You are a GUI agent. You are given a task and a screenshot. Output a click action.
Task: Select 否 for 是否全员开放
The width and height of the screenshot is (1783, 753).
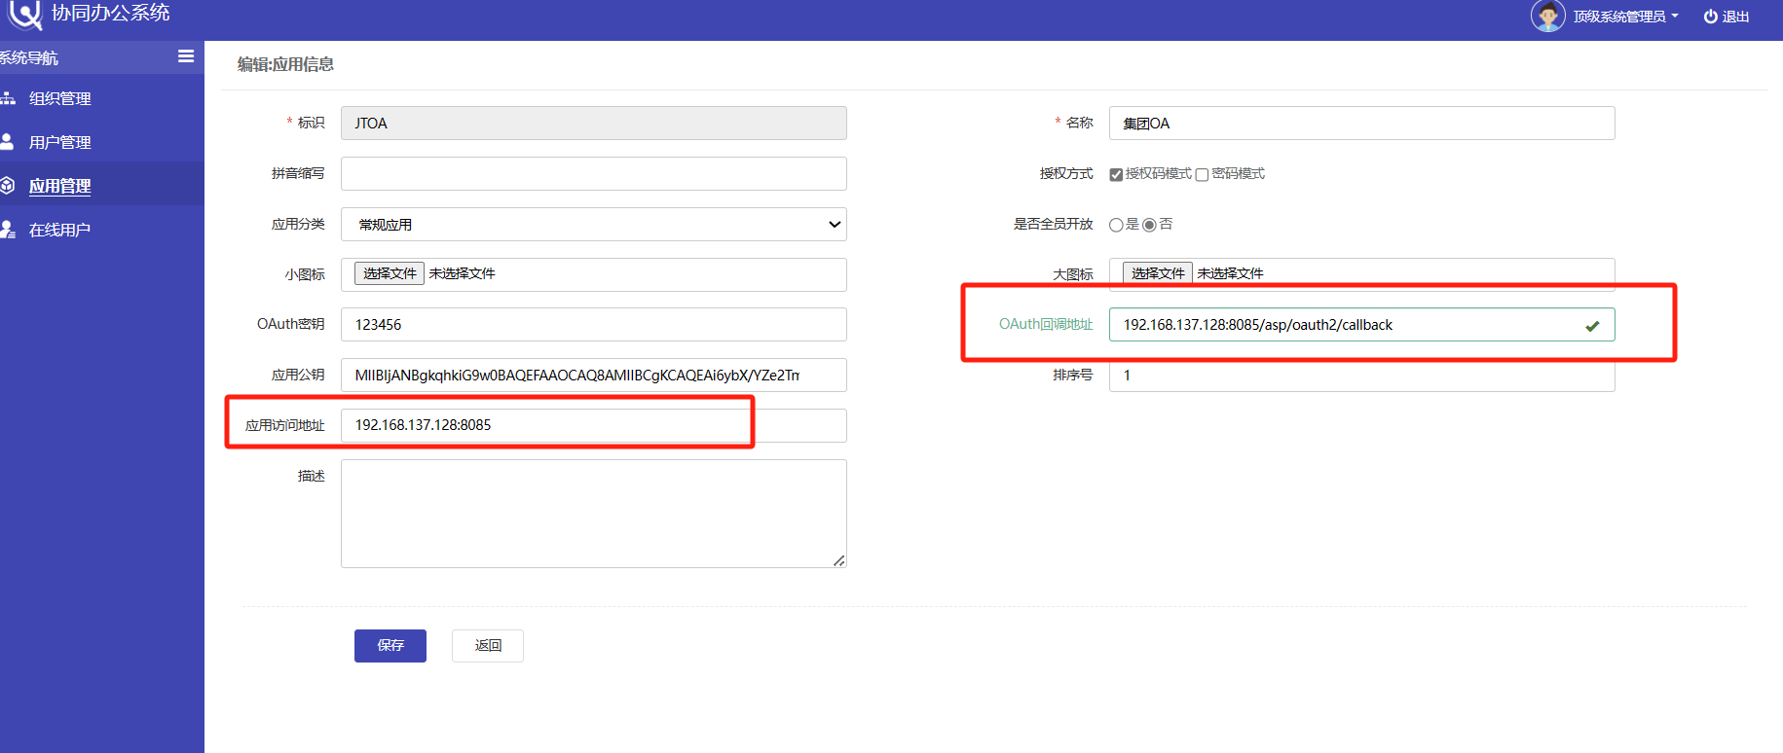pos(1149,225)
